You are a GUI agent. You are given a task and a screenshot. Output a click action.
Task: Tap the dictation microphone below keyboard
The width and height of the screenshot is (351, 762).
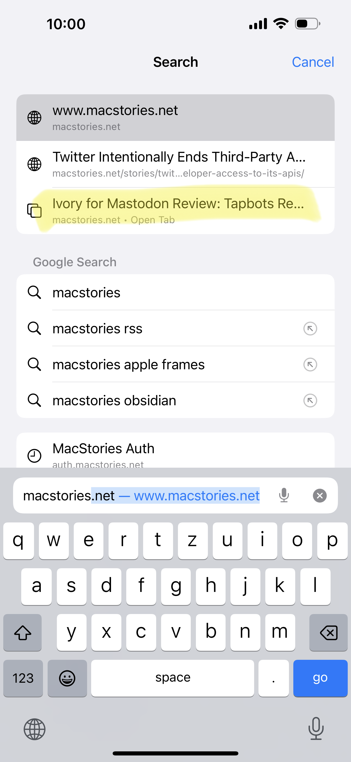coord(316,728)
